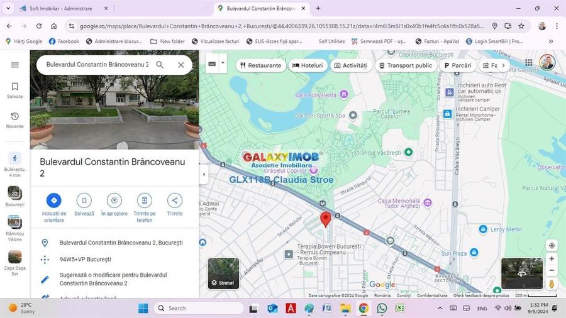Open WhatsApp from the Windows taskbar
Image resolution: width=566 pixels, height=318 pixels.
382,308
